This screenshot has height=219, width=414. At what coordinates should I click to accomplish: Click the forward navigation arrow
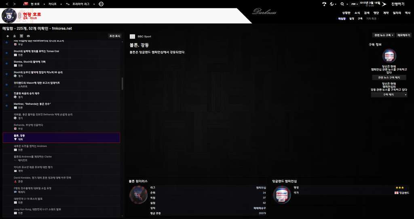point(15,4)
